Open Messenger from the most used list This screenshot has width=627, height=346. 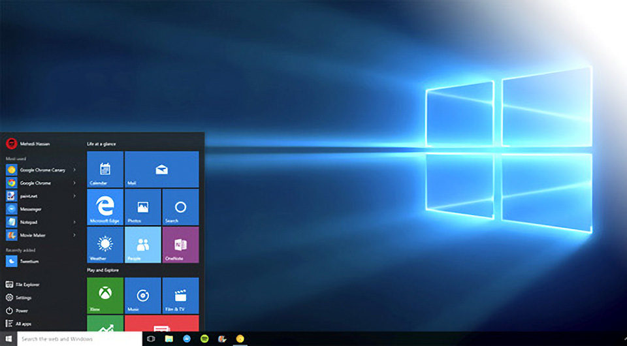point(29,209)
